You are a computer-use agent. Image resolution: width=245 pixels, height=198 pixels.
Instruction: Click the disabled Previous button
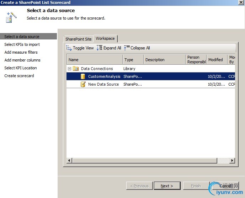139,186
